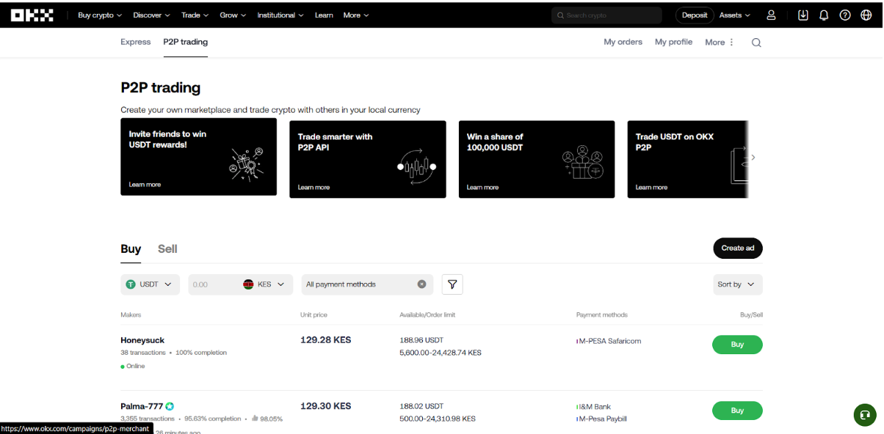Image resolution: width=884 pixels, height=434 pixels.
Task: Click the download app icon
Action: [x=803, y=15]
